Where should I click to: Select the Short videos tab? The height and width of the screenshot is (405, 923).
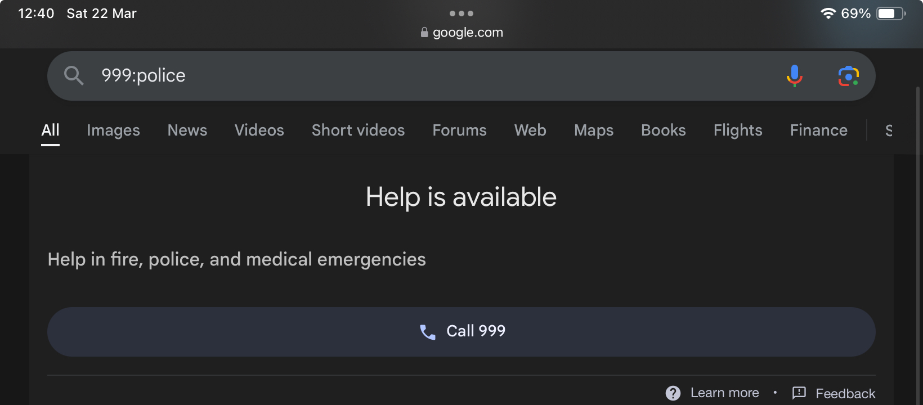358,130
